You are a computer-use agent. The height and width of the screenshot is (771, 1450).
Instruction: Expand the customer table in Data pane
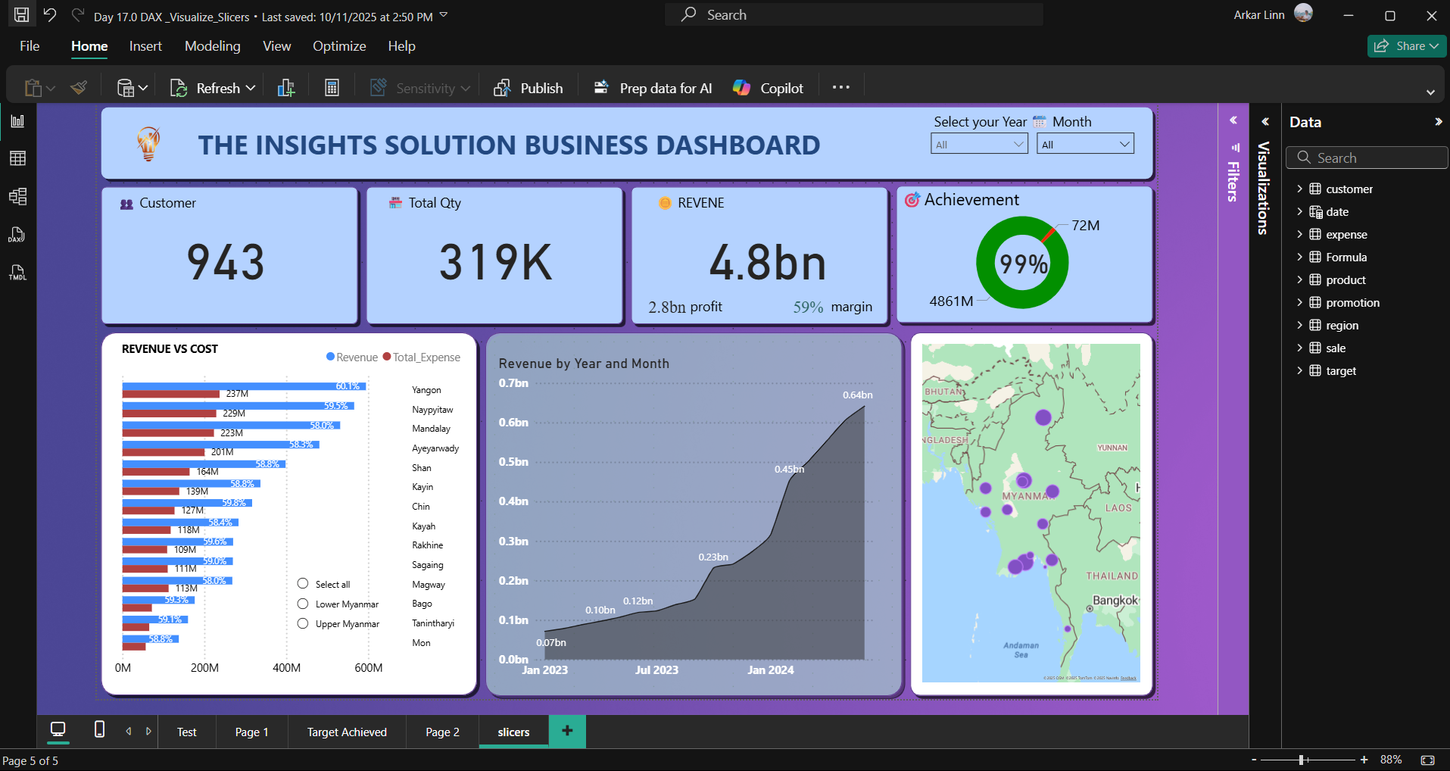tap(1299, 189)
